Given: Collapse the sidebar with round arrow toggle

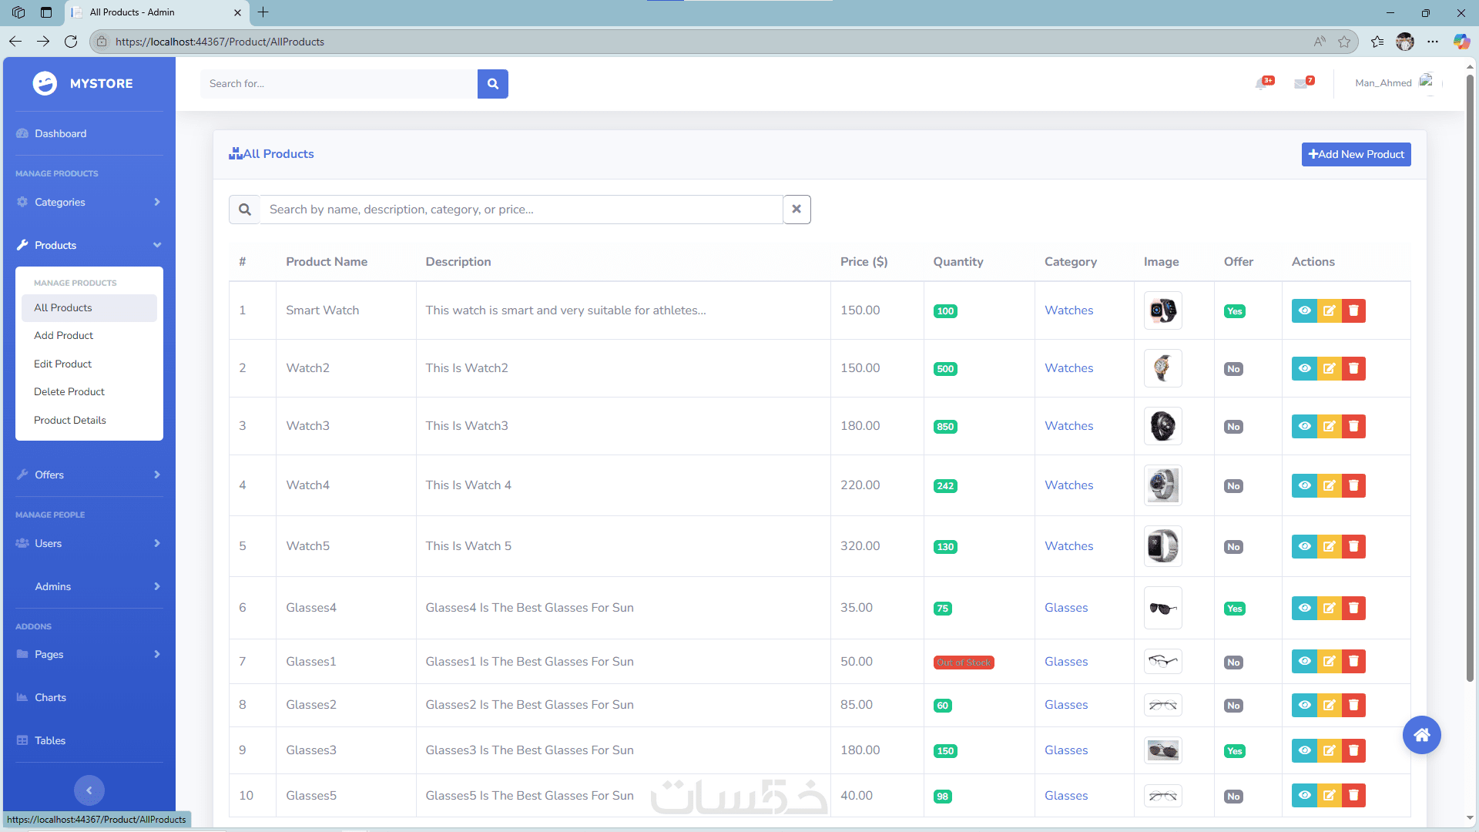Looking at the screenshot, I should pos(89,790).
